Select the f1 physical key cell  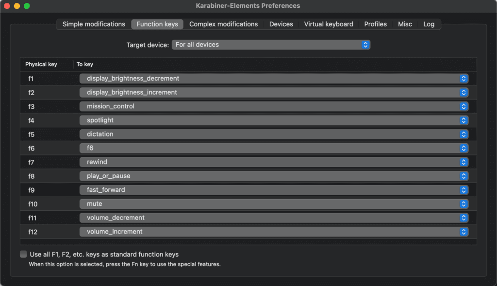click(31, 79)
